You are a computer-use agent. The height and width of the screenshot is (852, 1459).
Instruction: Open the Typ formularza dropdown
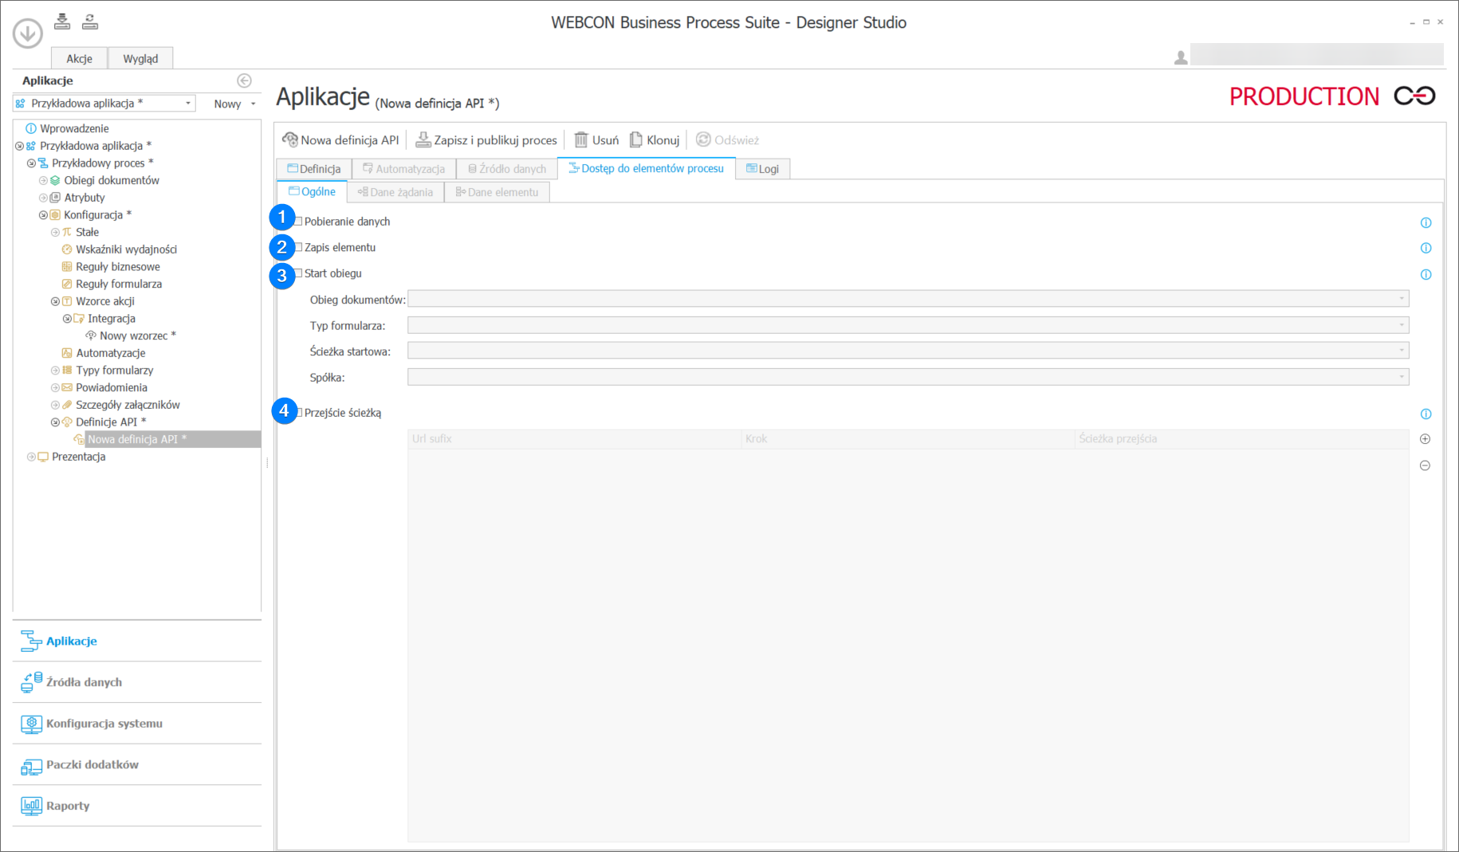point(908,325)
